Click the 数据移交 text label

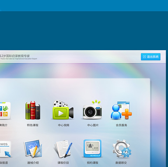pos(121,163)
